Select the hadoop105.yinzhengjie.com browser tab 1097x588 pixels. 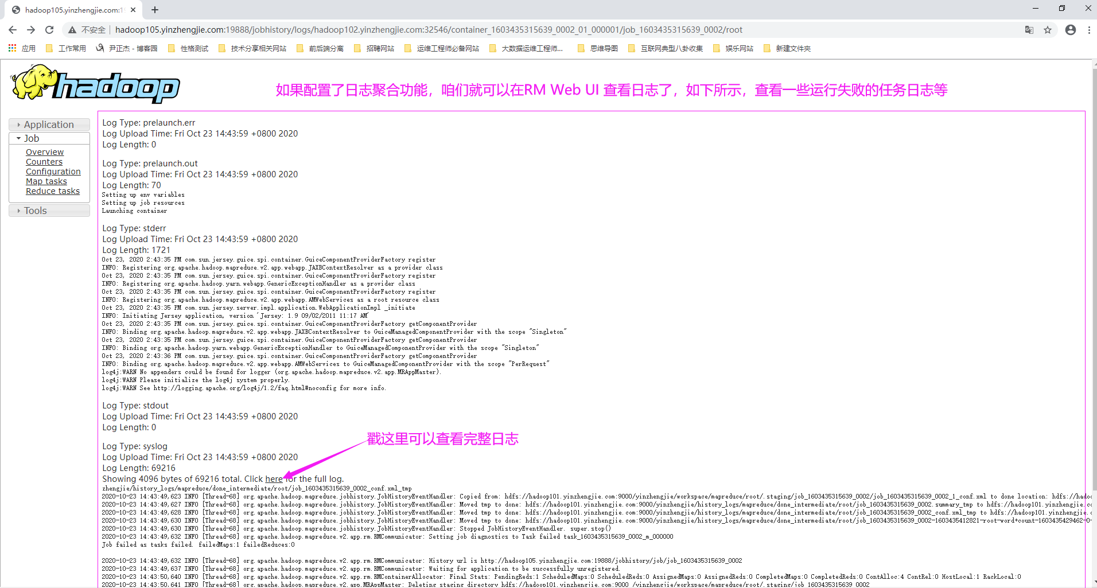[x=69, y=10]
